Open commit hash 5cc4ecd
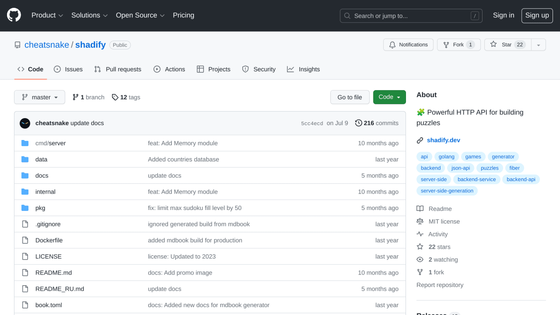 pos(312,124)
